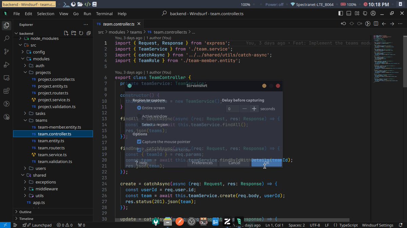The height and width of the screenshot is (228, 407).
Task: Click the Split Editor icon
Action: click(x=376, y=24)
